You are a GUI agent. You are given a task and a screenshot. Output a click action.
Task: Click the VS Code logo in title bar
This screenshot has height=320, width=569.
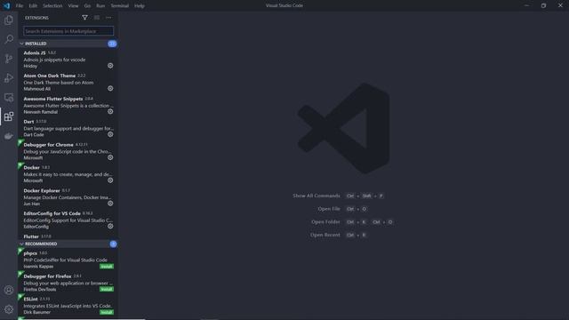pos(6,5)
